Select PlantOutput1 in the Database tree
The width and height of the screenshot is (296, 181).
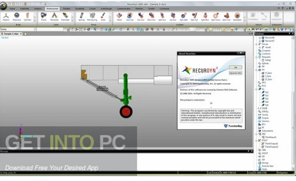coord(271,143)
